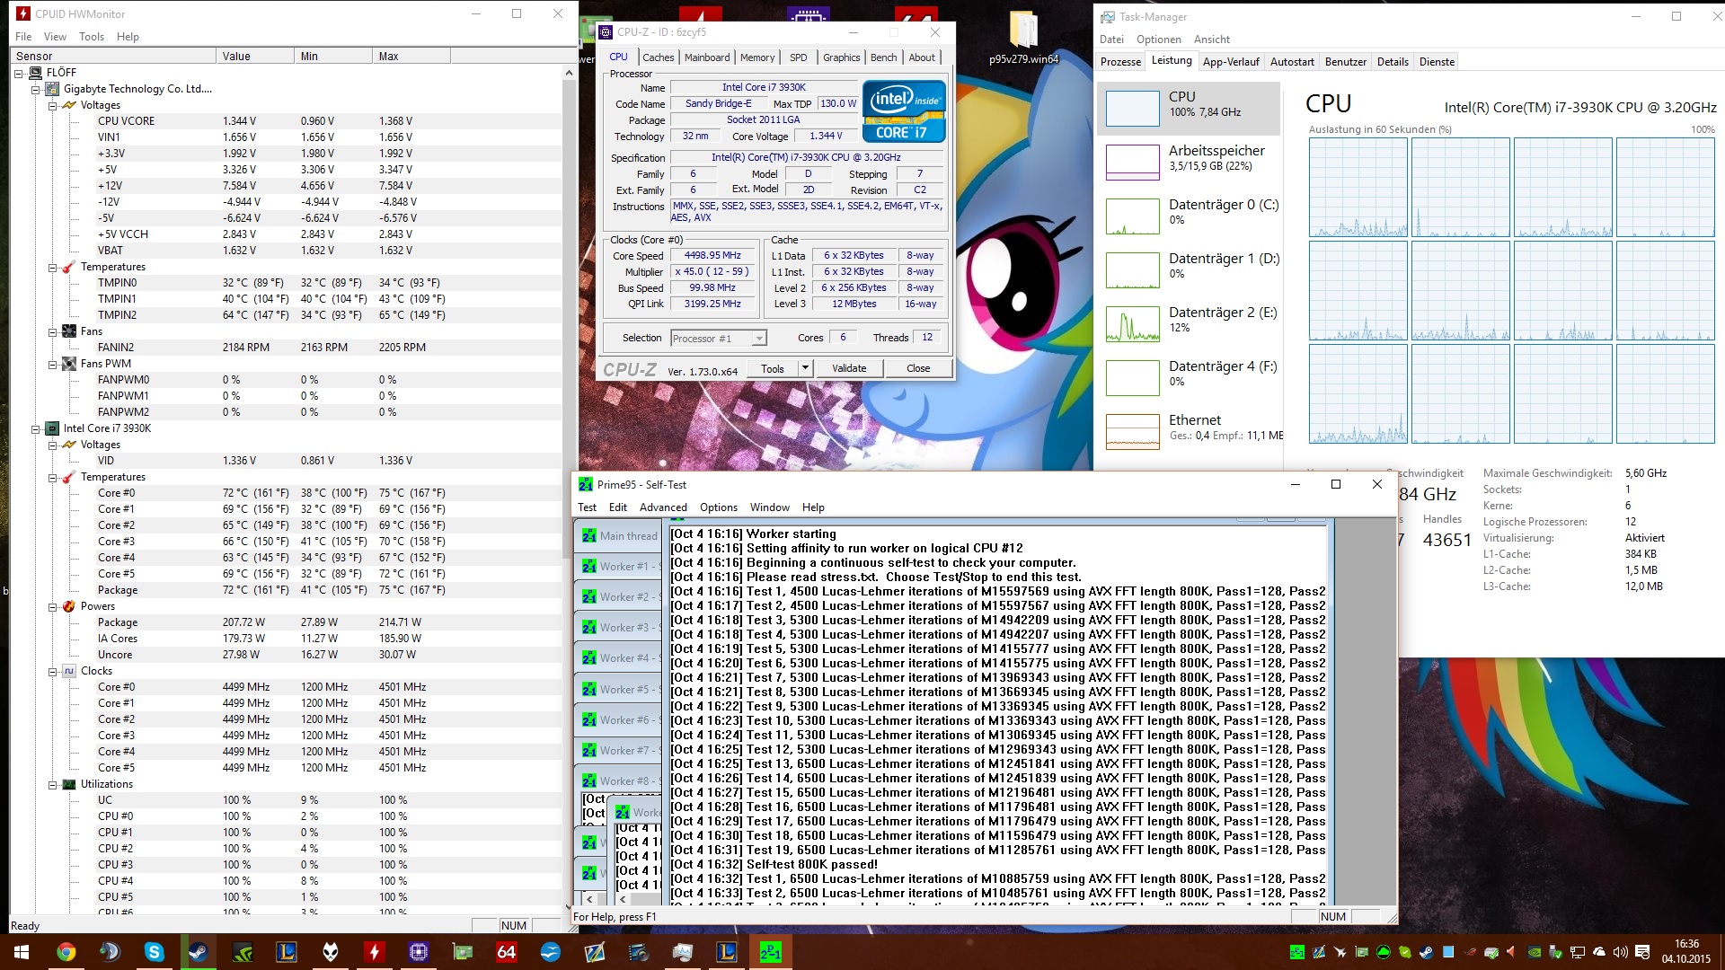Open the CPU-Z Tools dropdown arrow
1725x970 pixels.
805,368
